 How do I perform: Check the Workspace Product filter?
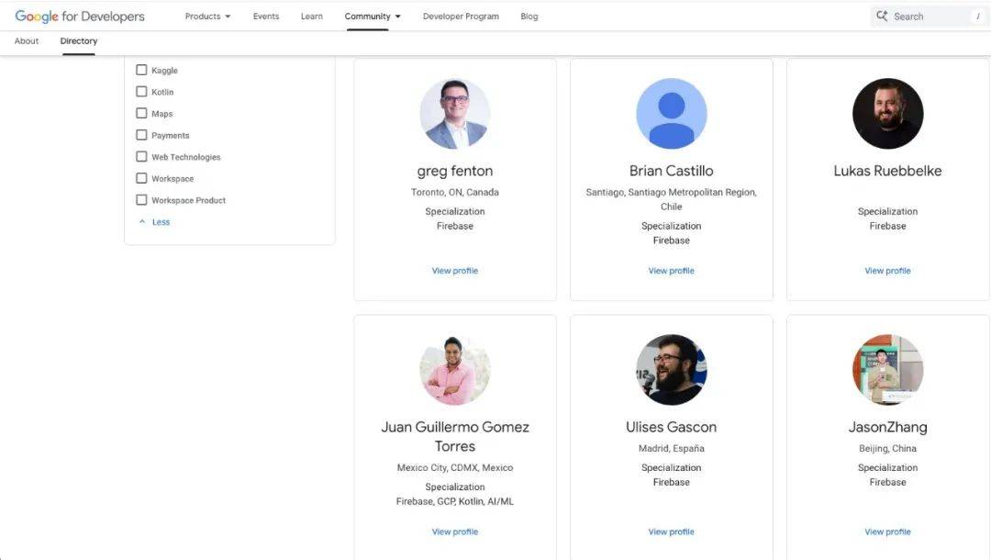[x=142, y=199]
